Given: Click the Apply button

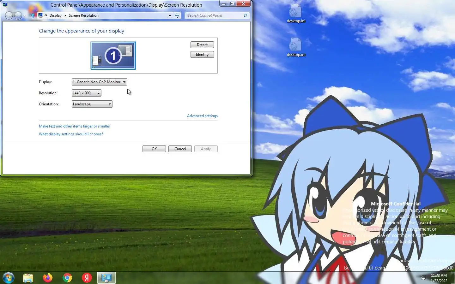Looking at the screenshot, I should [206, 149].
